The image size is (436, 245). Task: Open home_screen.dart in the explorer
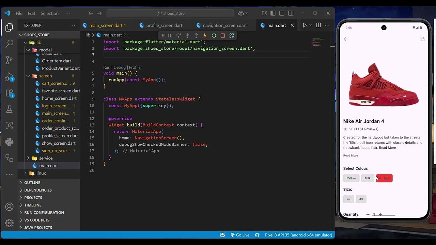[59, 98]
